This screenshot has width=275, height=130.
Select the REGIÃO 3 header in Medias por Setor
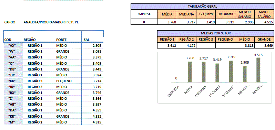pyautogui.click(x=206, y=40)
